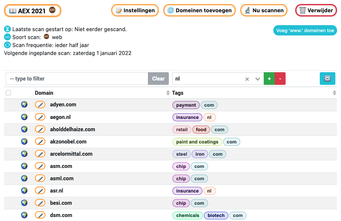The image size is (341, 221).
Task: Edit akzonobel.com using its pencil icon
Action: click(40, 142)
